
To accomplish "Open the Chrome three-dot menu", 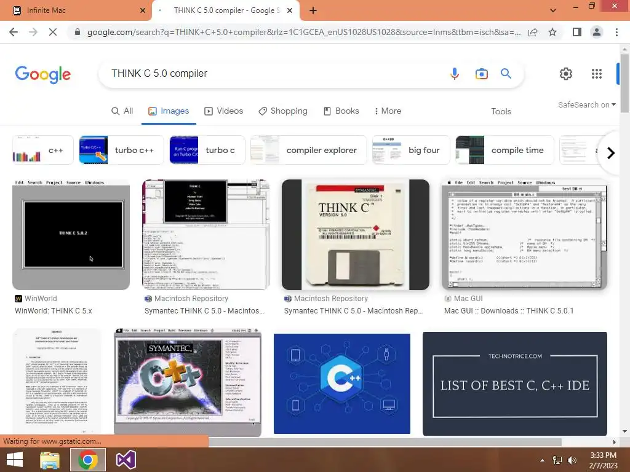I will [616, 32].
